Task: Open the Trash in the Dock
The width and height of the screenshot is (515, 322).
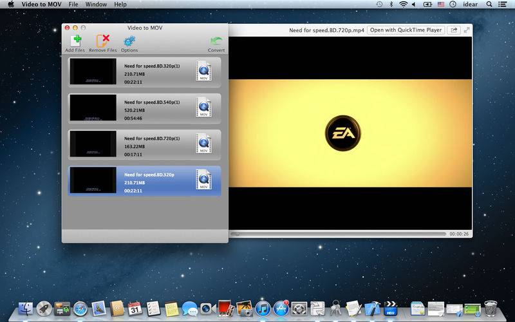Action: tap(491, 308)
